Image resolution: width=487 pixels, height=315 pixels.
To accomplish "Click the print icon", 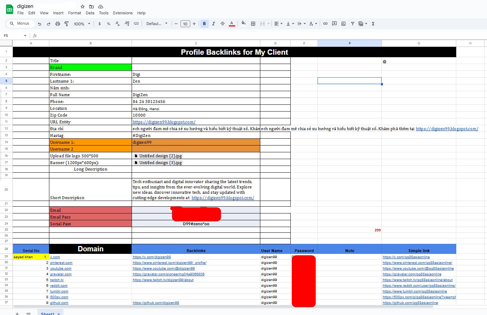I will point(58,24).
